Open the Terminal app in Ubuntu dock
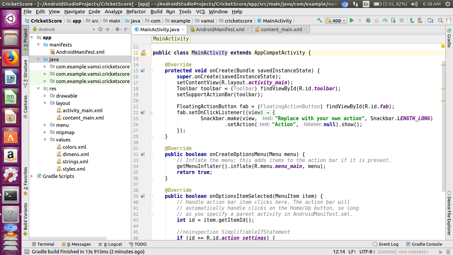This screenshot has width=453, height=255. [x=11, y=195]
